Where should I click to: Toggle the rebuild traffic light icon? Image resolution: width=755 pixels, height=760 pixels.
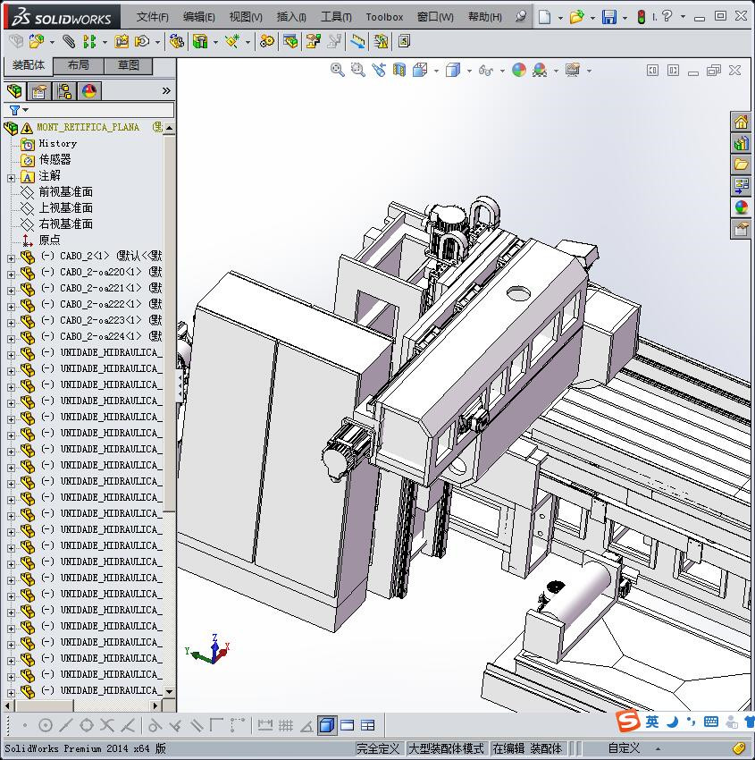(x=640, y=17)
